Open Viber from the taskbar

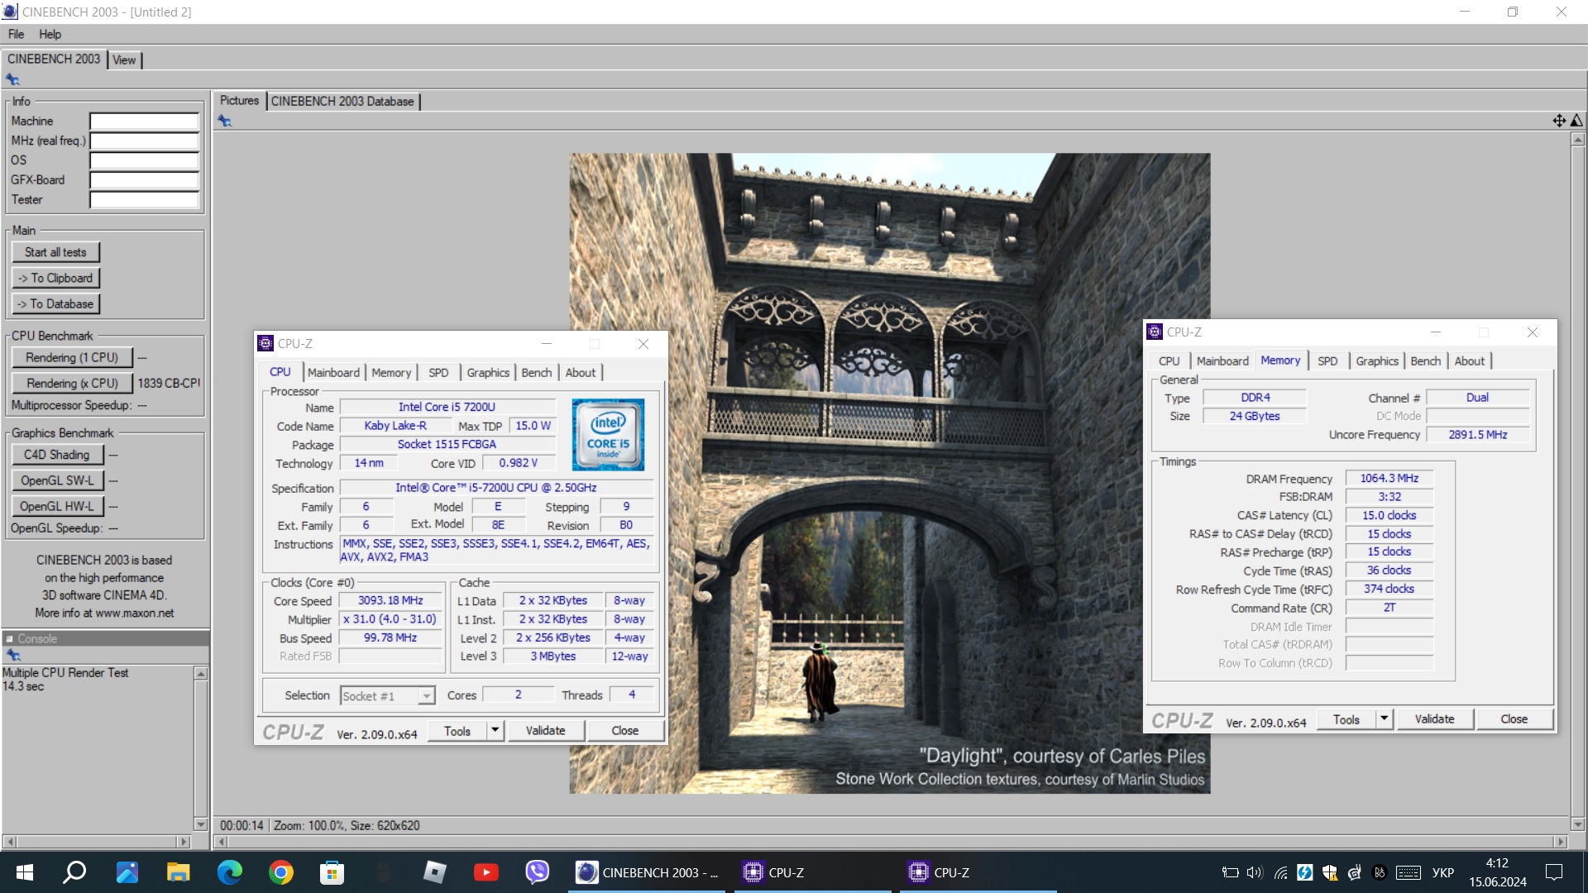point(538,872)
